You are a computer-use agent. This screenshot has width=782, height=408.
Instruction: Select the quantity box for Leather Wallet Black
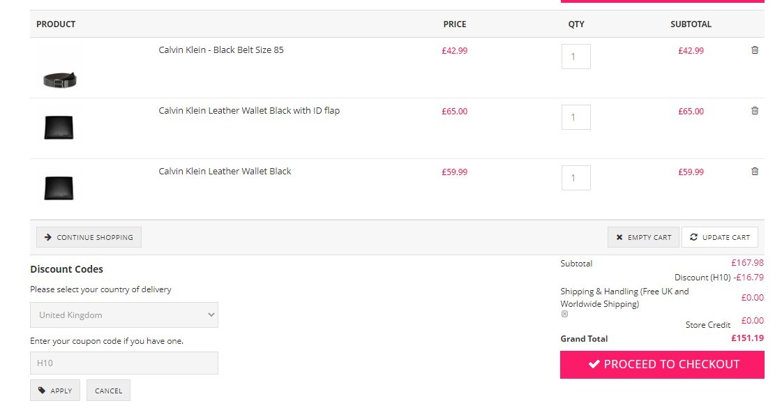pos(576,178)
